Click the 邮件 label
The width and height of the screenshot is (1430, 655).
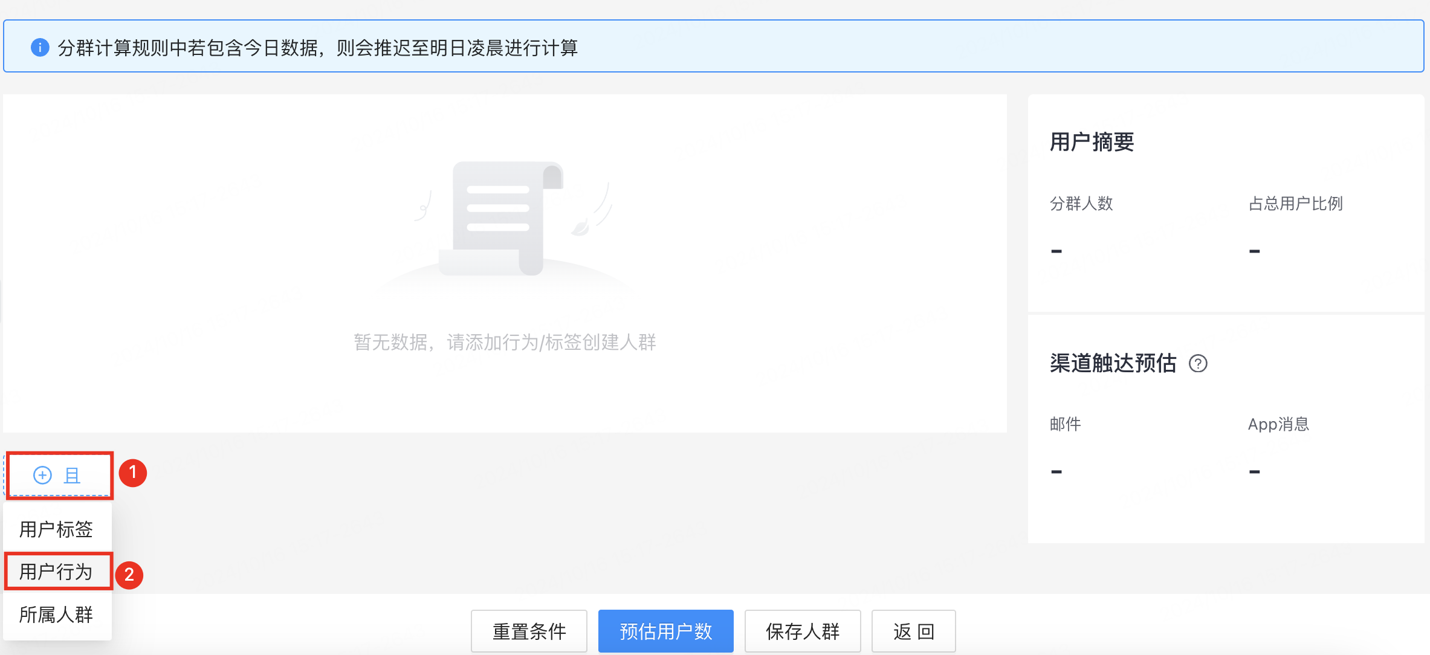(x=1065, y=424)
